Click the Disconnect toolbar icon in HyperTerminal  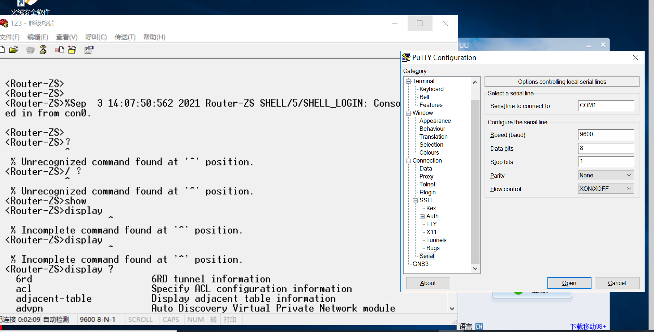pos(43,50)
